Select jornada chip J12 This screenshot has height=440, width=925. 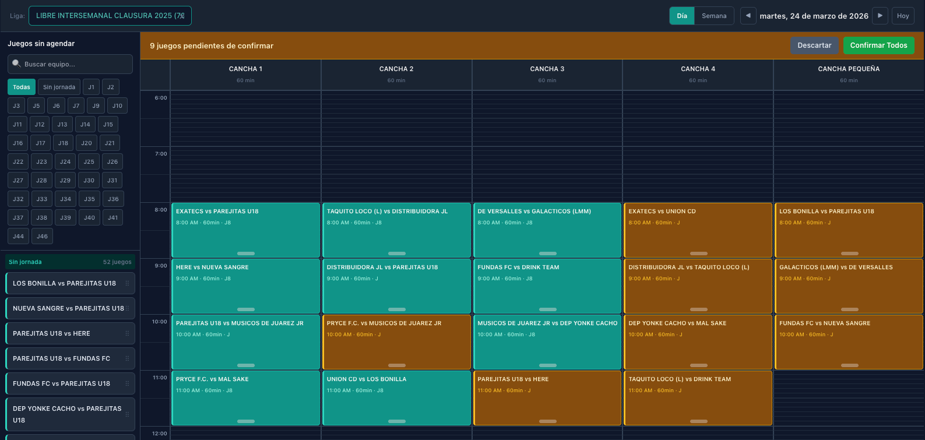coord(39,124)
